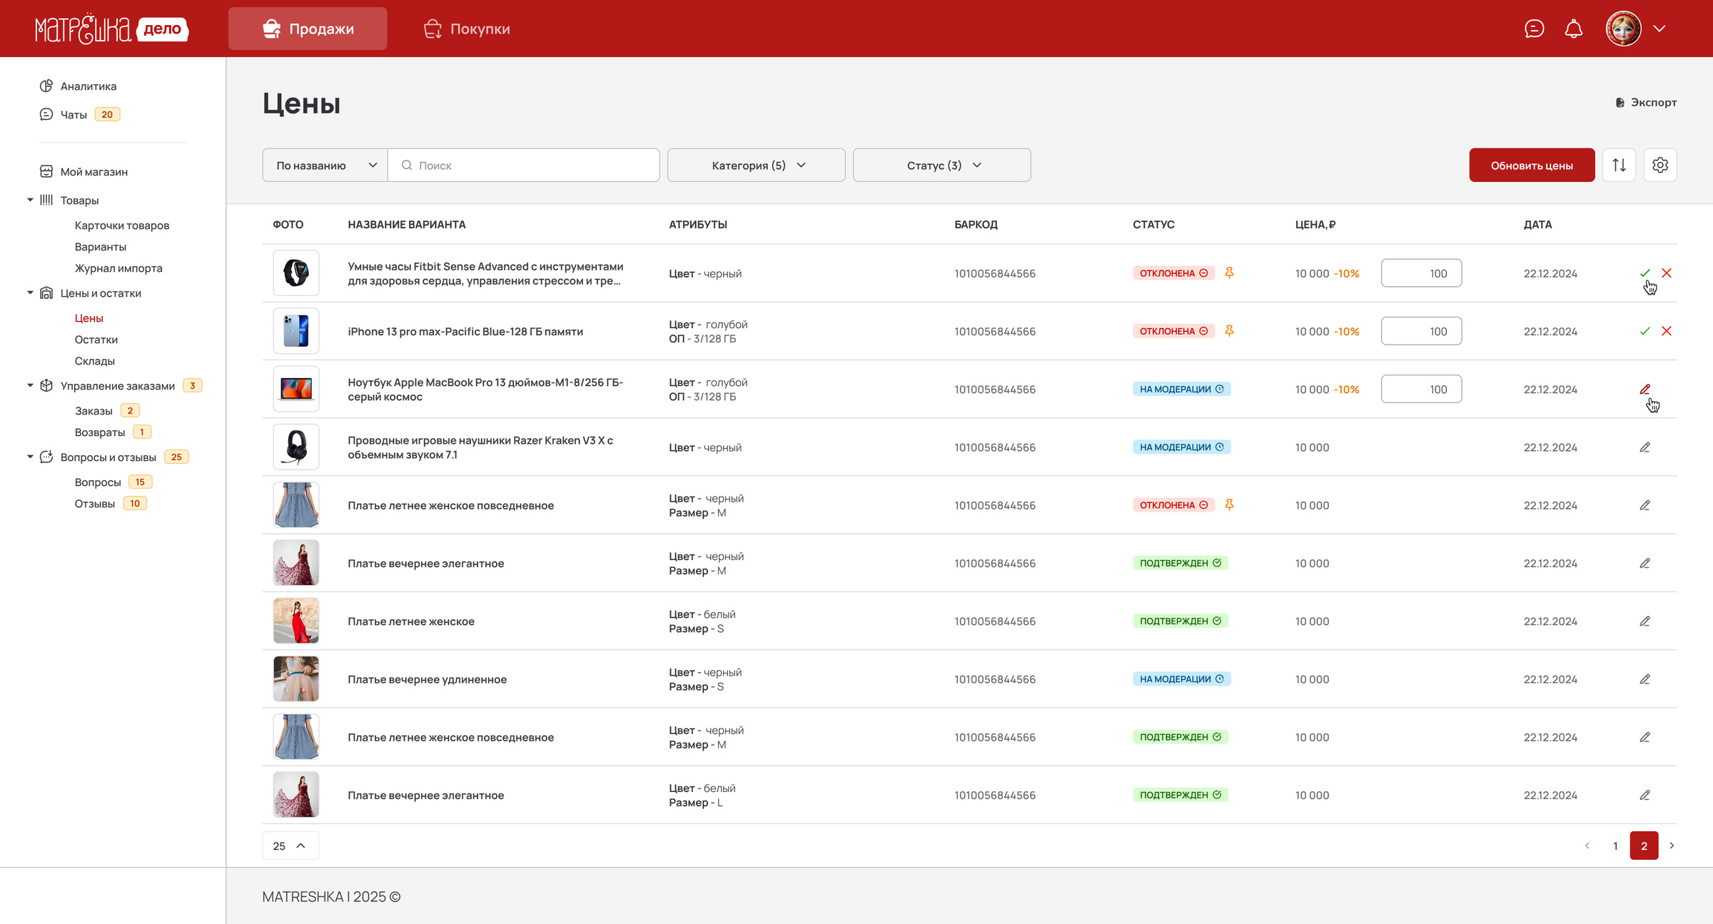The height and width of the screenshot is (924, 1713).
Task: Click the Экспорт file icon
Action: point(1620,103)
